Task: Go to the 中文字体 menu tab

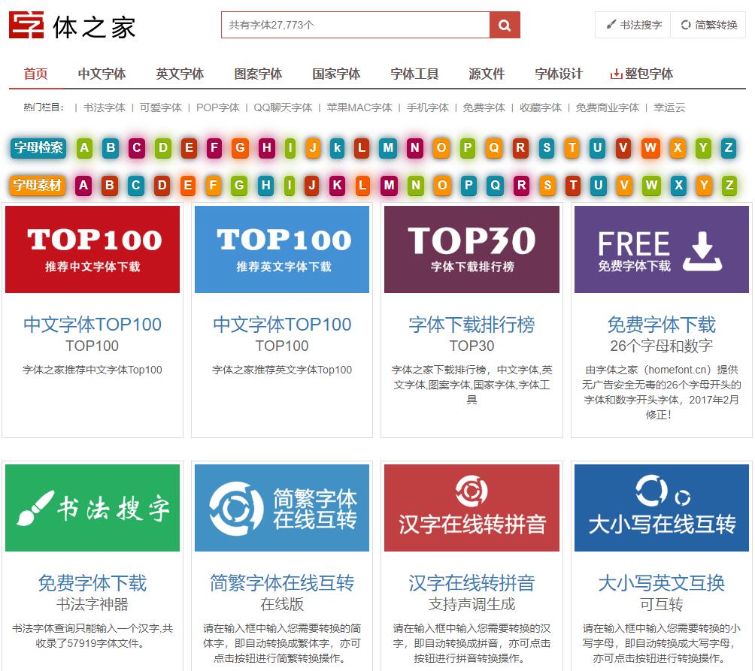Action: coord(102,74)
